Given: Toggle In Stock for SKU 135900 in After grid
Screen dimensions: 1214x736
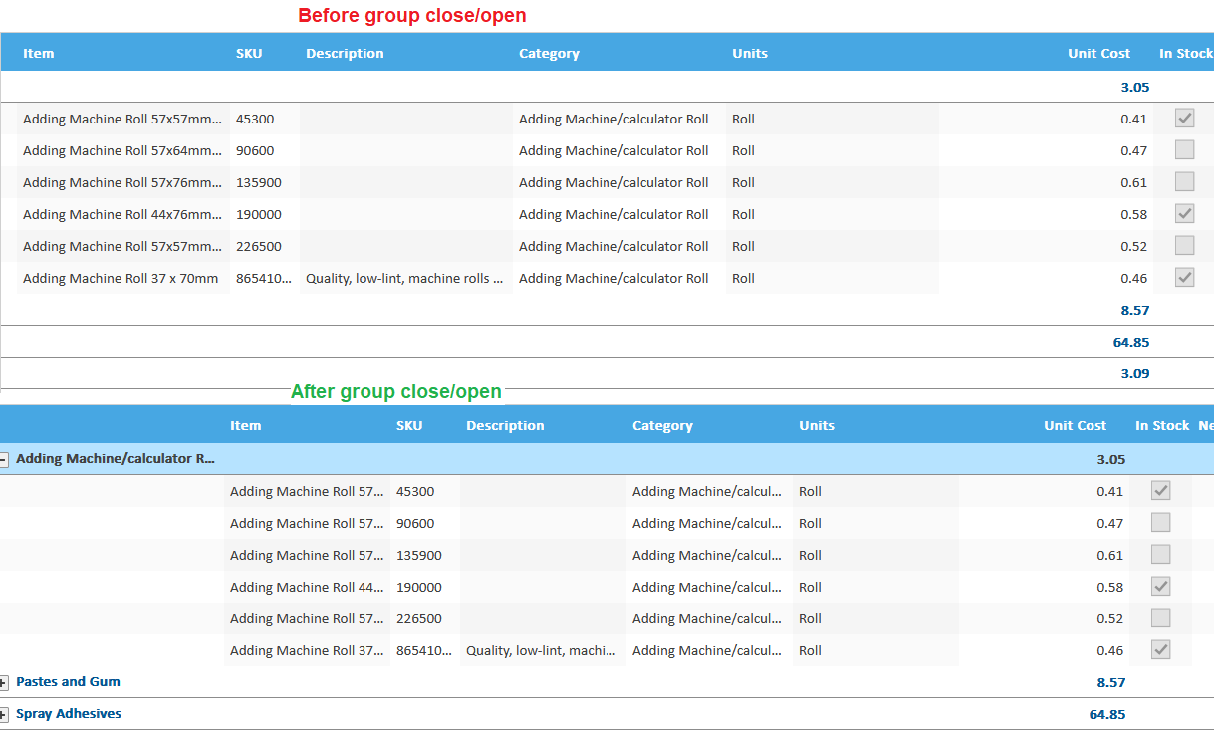Looking at the screenshot, I should pos(1160,555).
